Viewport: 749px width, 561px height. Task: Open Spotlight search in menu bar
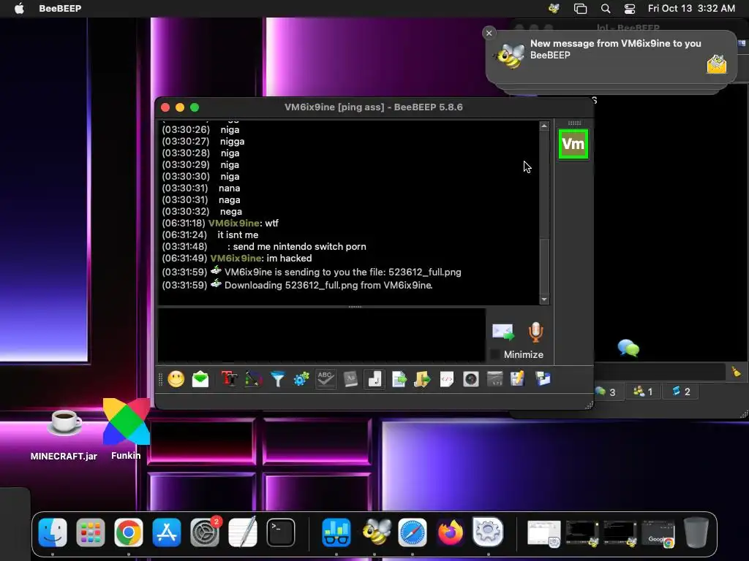pos(605,8)
